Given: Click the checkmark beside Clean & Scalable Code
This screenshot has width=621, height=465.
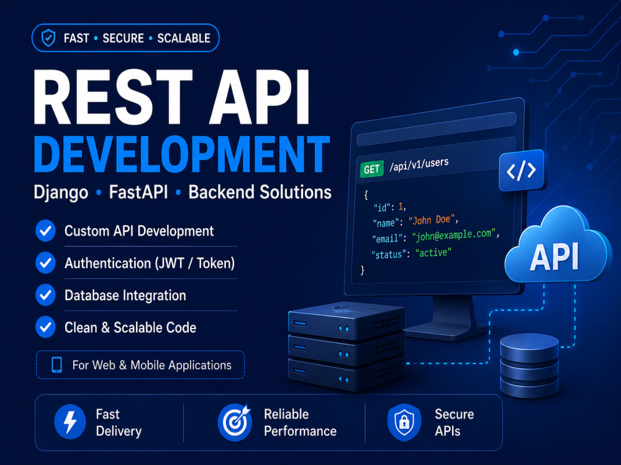Looking at the screenshot, I should point(45,327).
